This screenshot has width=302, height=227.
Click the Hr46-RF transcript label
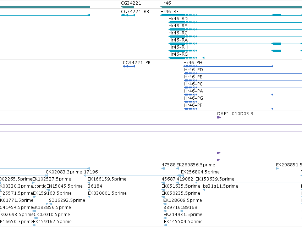pos(170,12)
